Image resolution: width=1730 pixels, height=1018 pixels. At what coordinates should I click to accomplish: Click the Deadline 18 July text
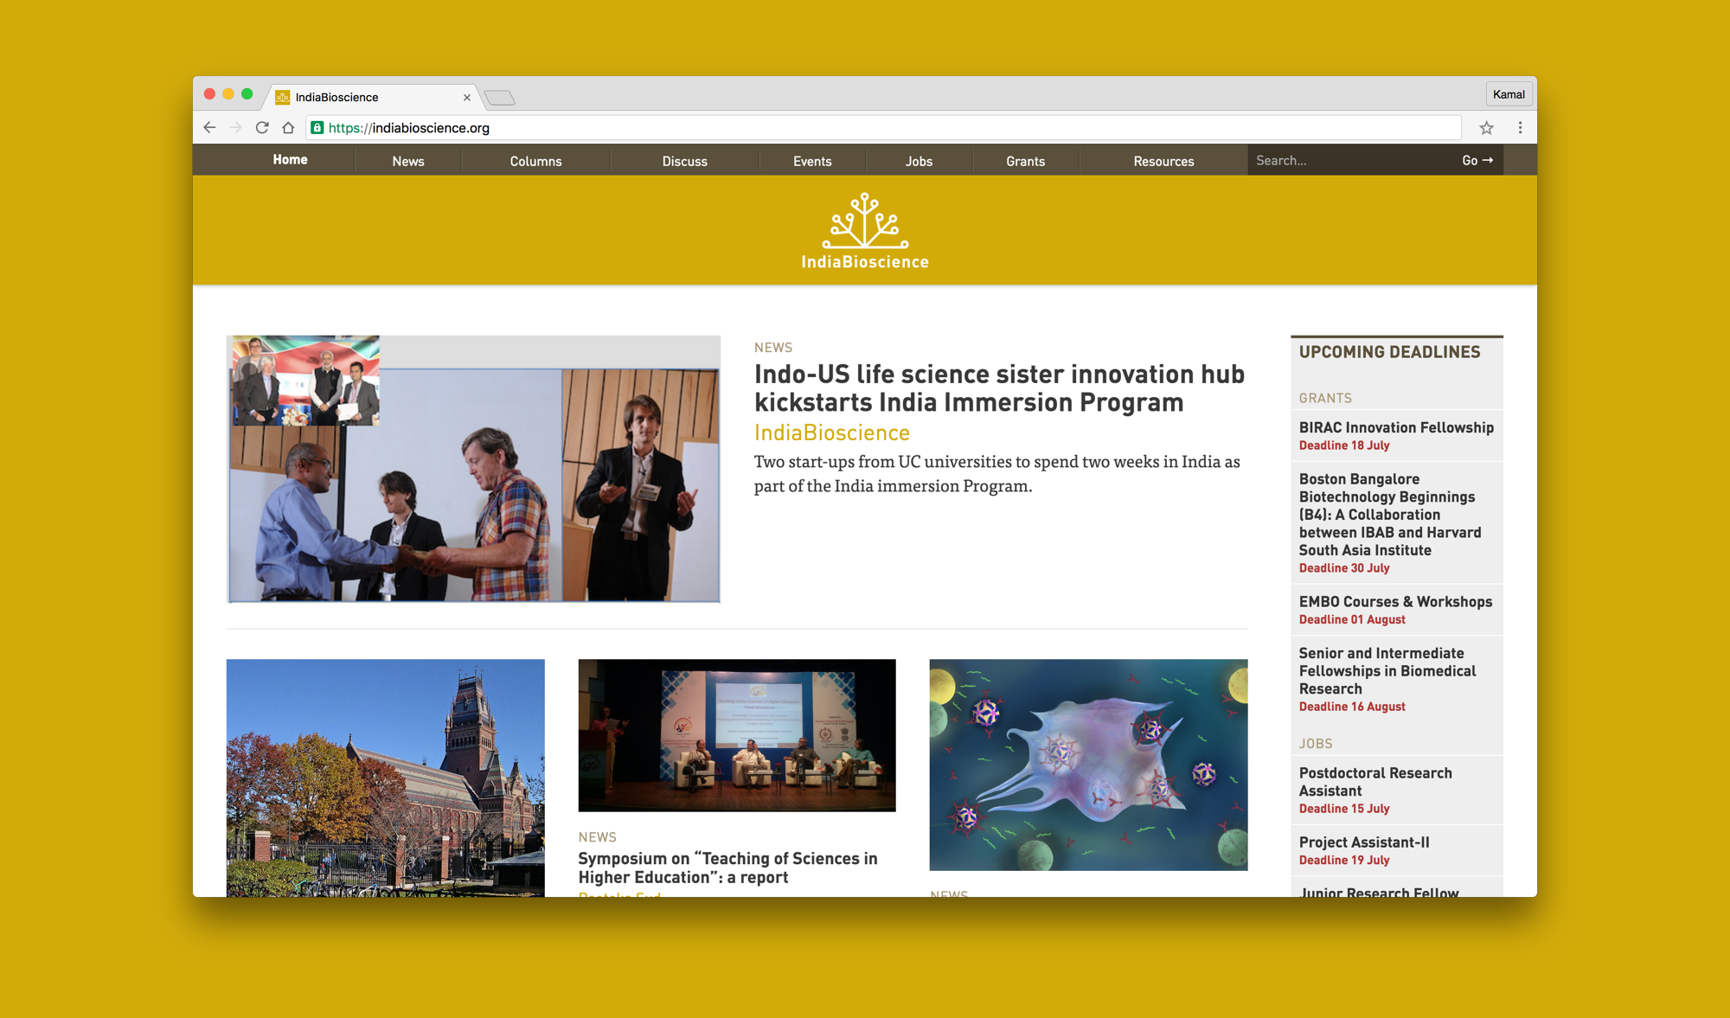(x=1344, y=445)
